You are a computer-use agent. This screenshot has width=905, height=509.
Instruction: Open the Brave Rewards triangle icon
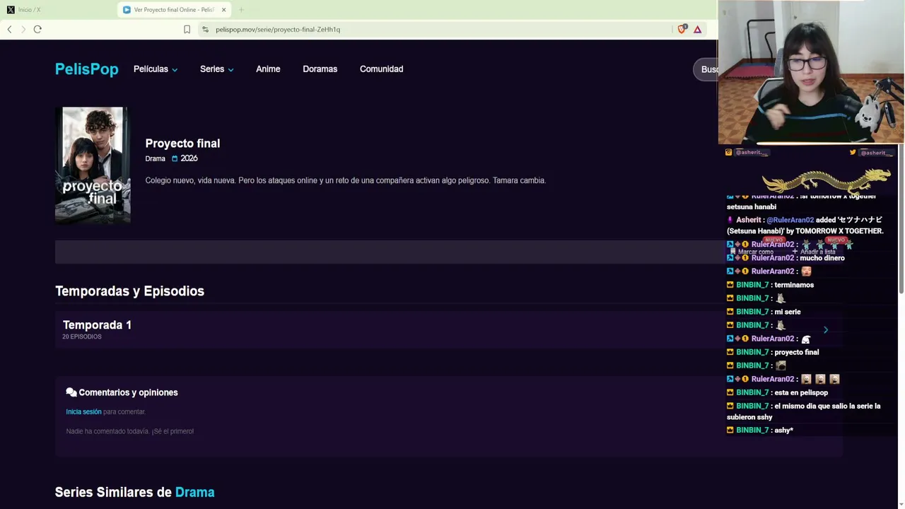697,29
